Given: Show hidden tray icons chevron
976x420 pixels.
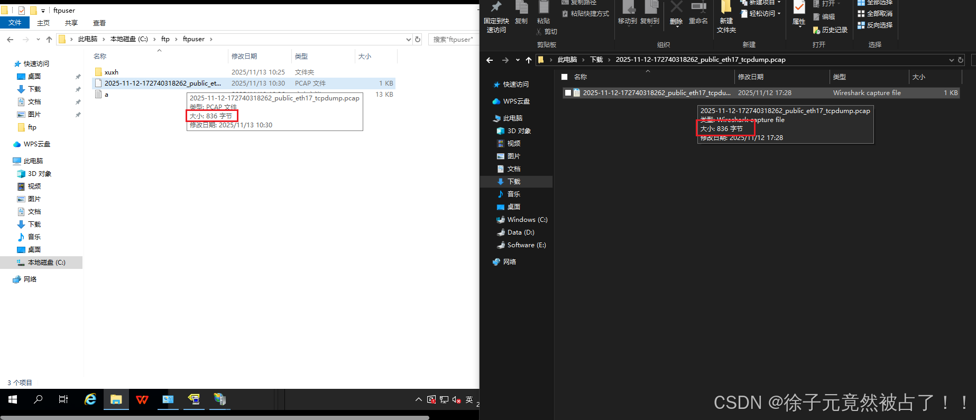Looking at the screenshot, I should [x=419, y=399].
